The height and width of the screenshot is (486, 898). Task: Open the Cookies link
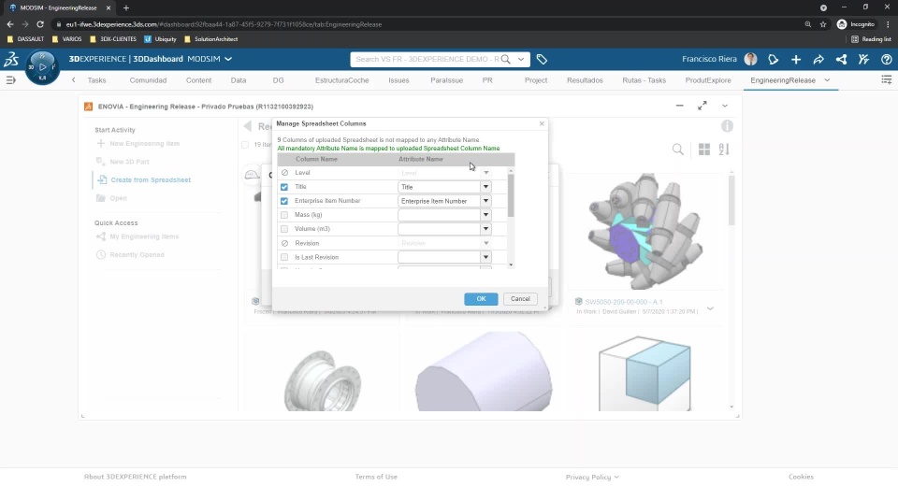(801, 477)
